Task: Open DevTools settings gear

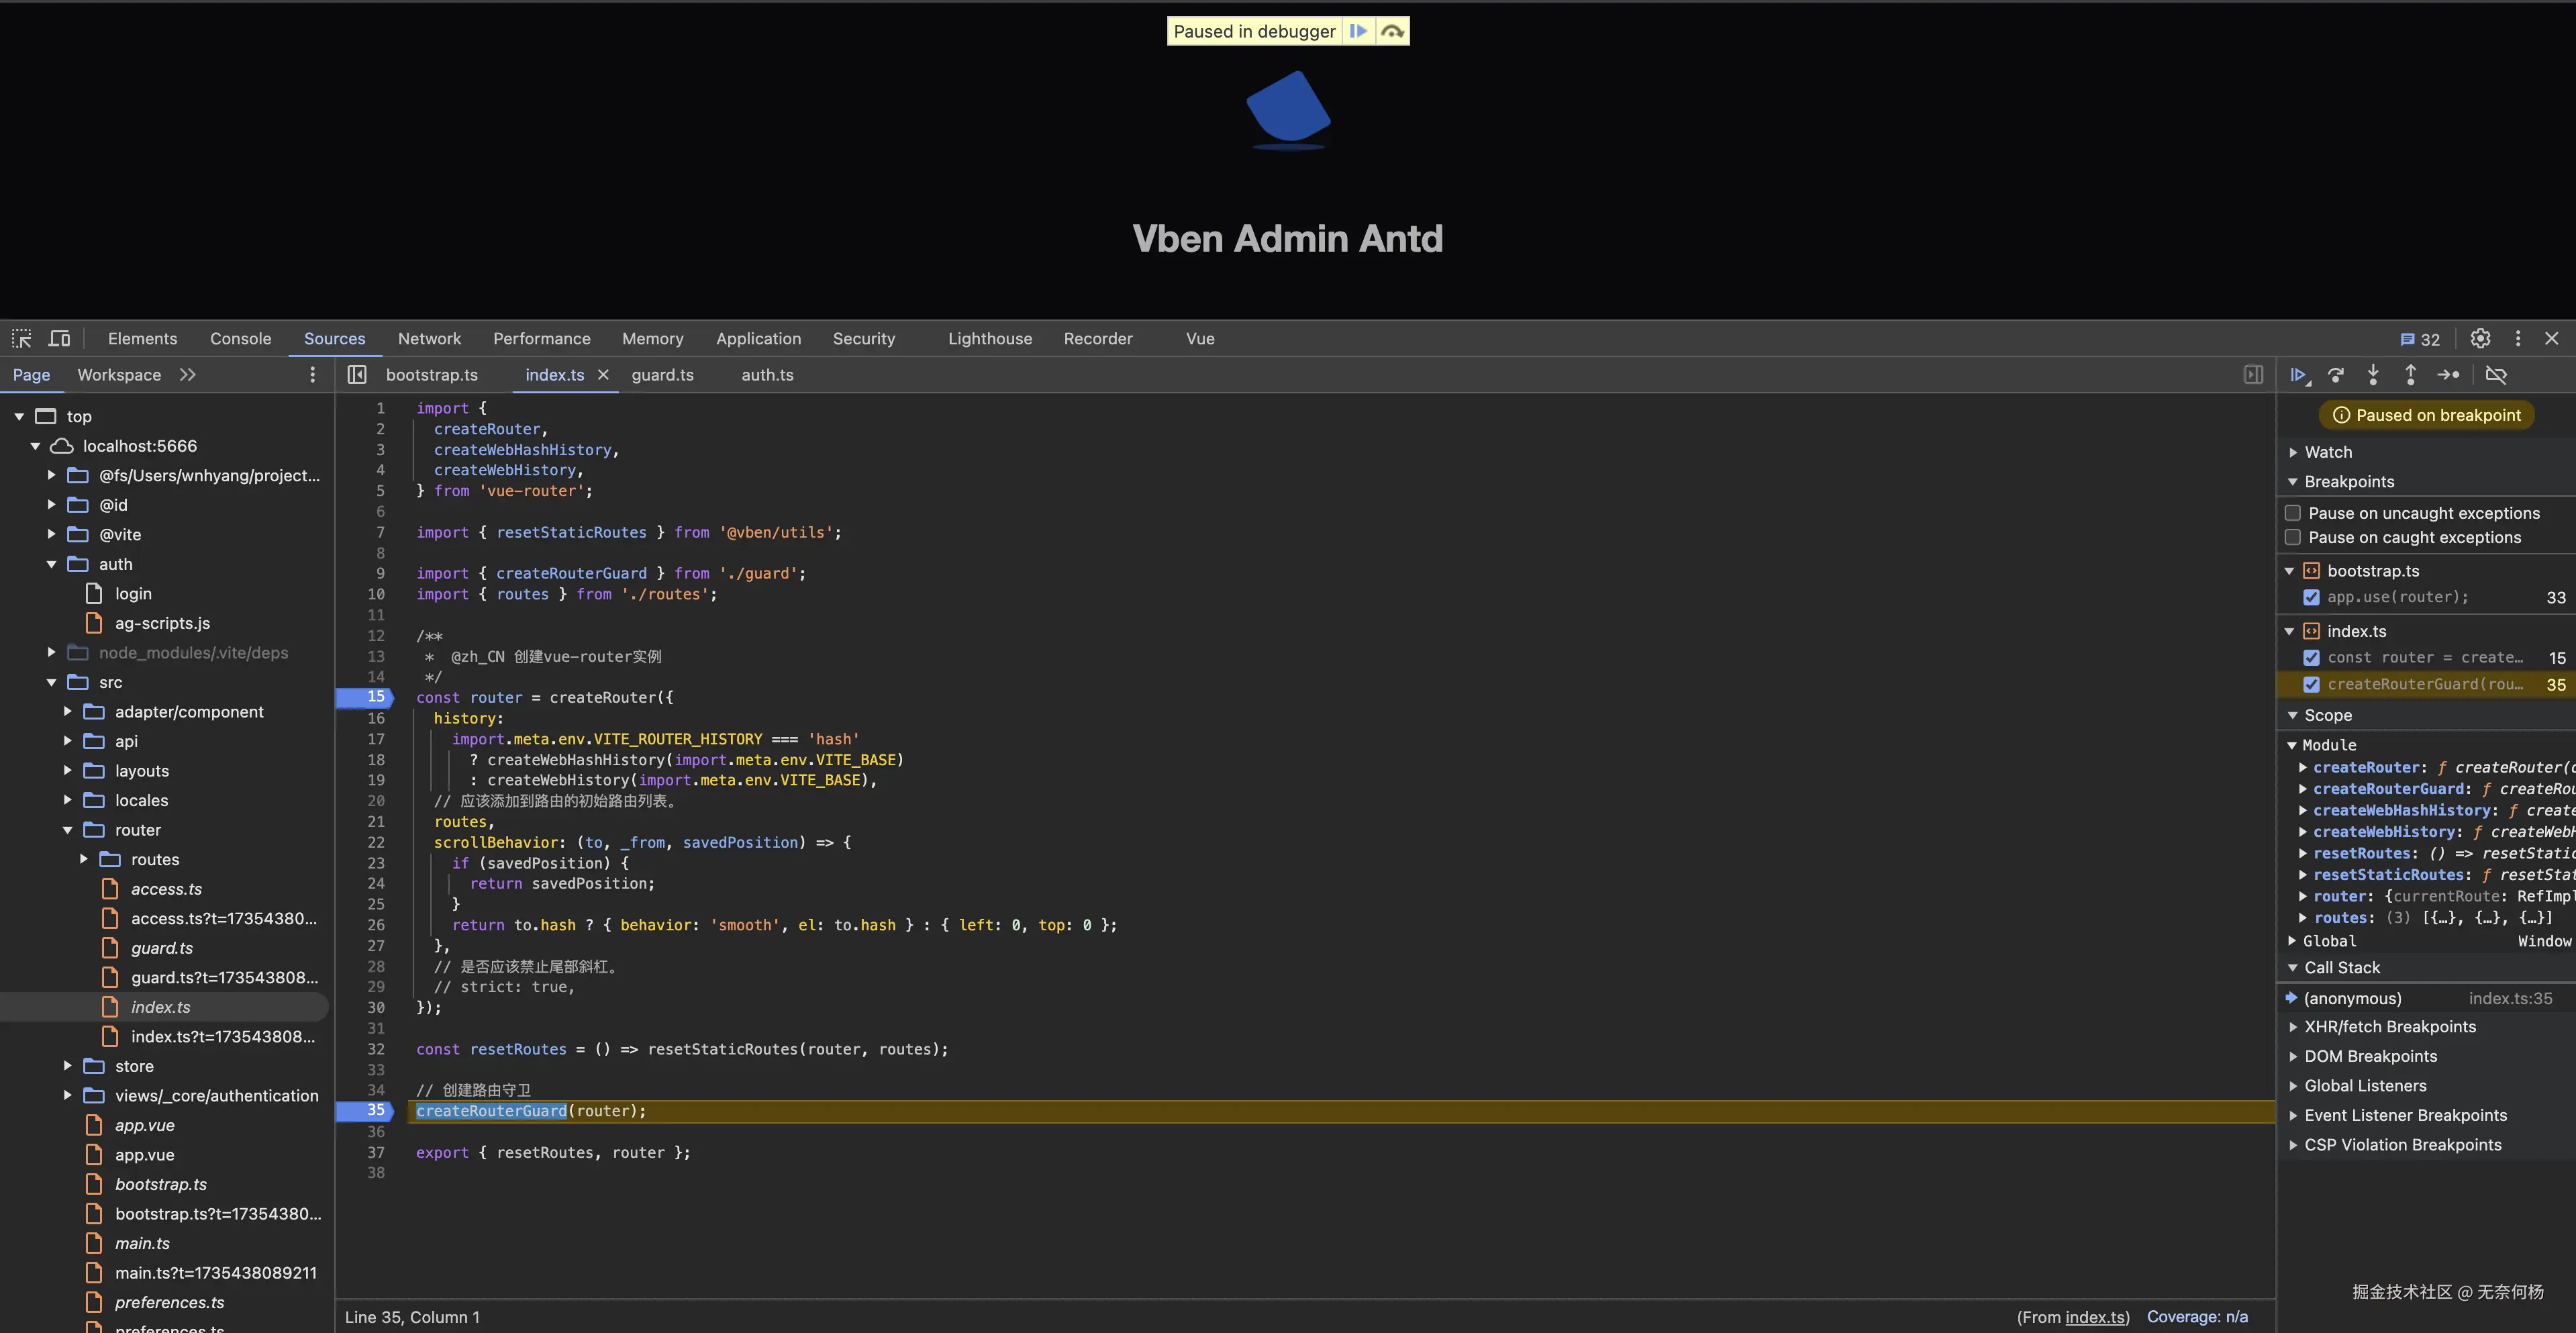Action: coord(2480,339)
